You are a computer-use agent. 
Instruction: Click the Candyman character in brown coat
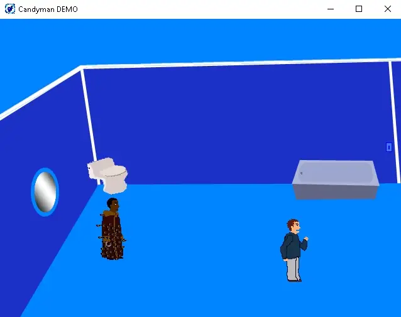click(x=111, y=229)
